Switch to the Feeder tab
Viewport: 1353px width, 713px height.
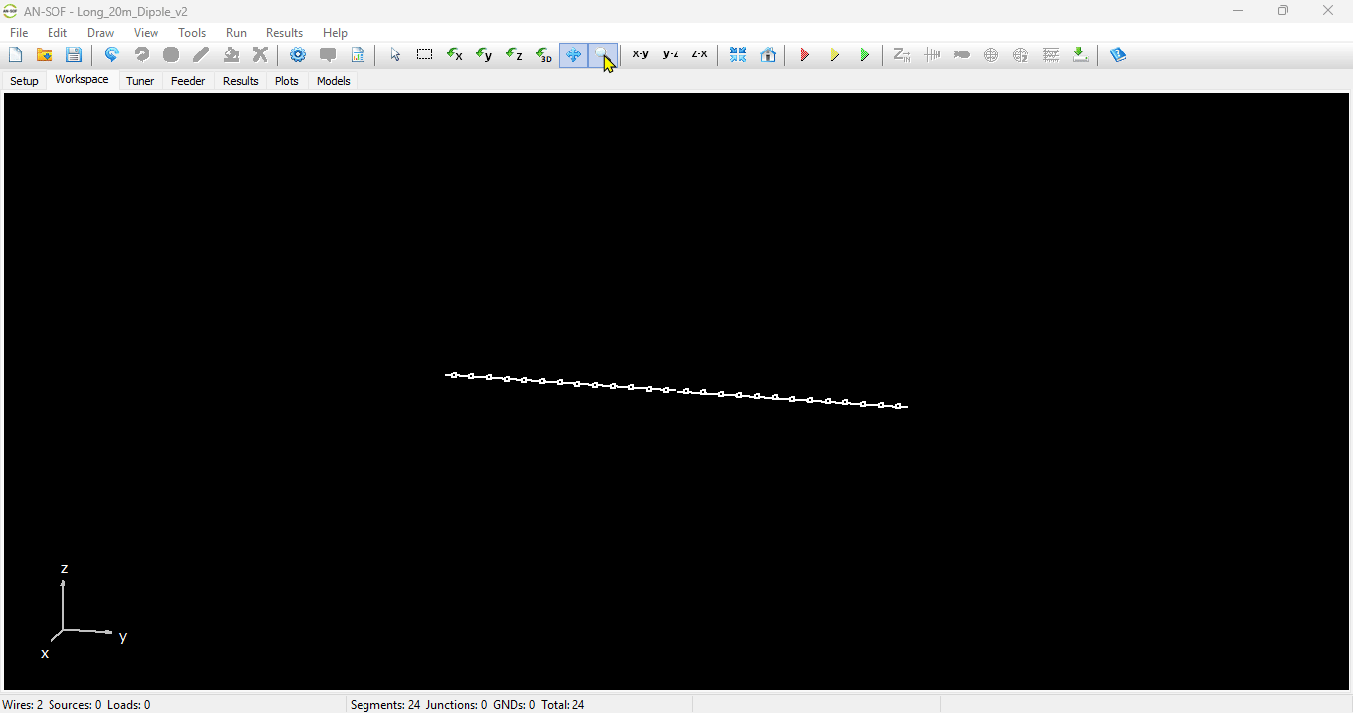pyautogui.click(x=188, y=81)
